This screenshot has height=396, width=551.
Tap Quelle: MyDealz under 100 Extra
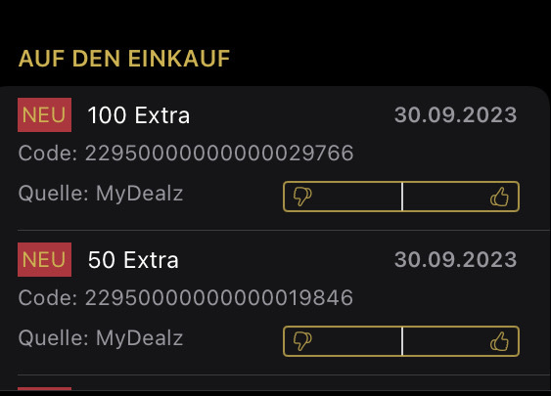(101, 194)
